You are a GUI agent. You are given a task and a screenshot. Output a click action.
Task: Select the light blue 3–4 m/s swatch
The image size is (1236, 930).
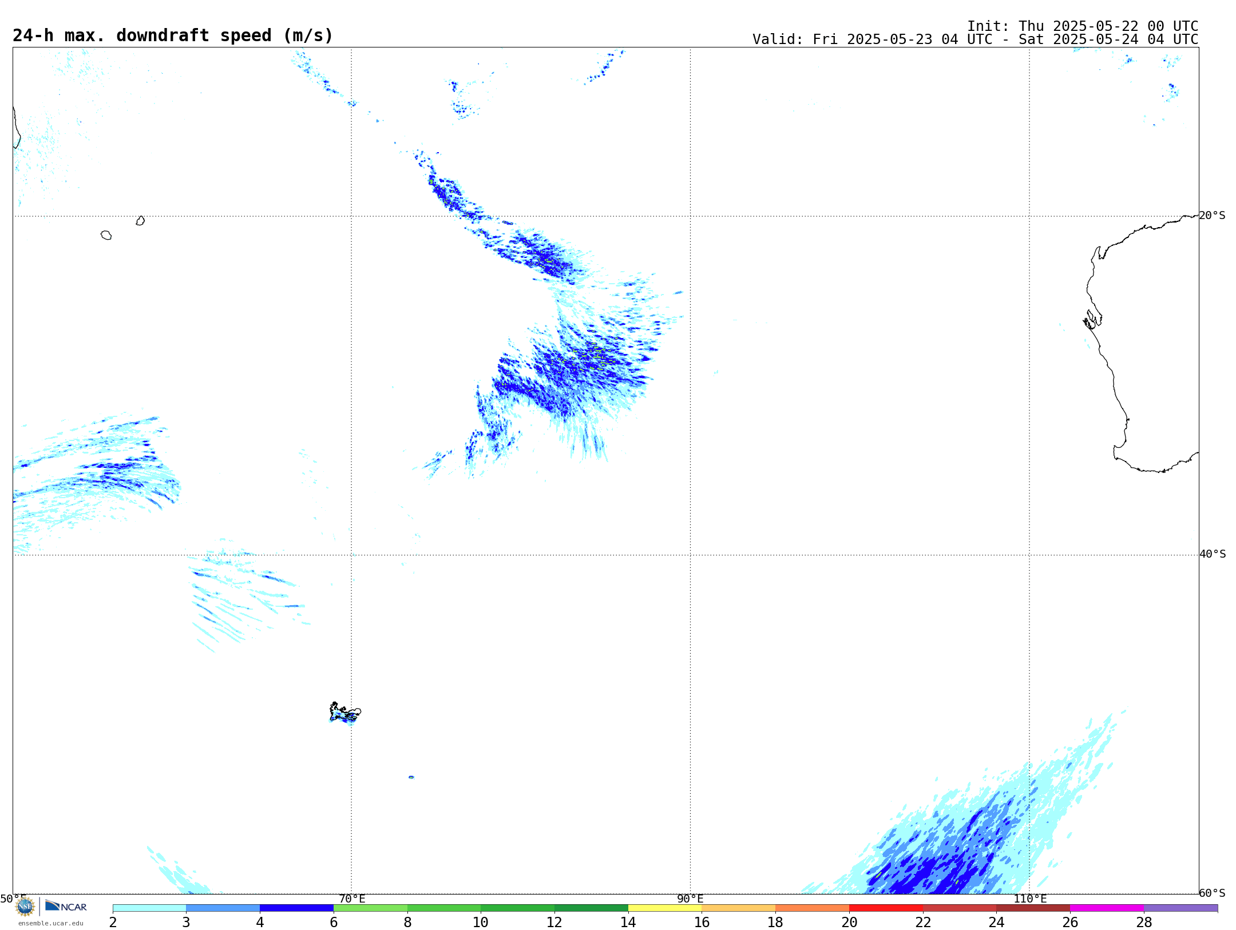(x=223, y=908)
